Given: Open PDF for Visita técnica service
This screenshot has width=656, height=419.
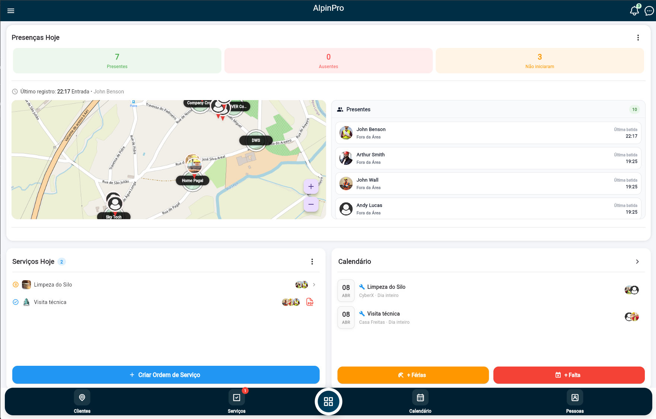Looking at the screenshot, I should [310, 302].
